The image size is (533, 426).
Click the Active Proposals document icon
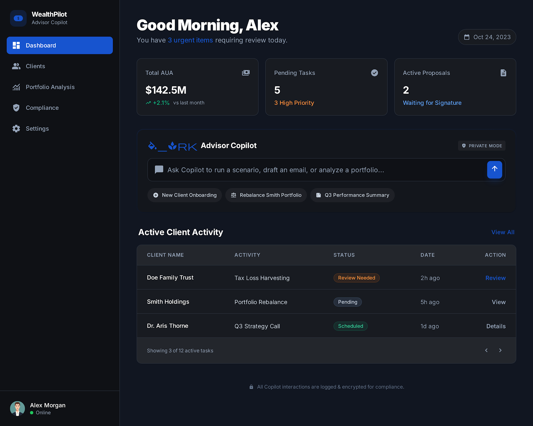pos(503,73)
